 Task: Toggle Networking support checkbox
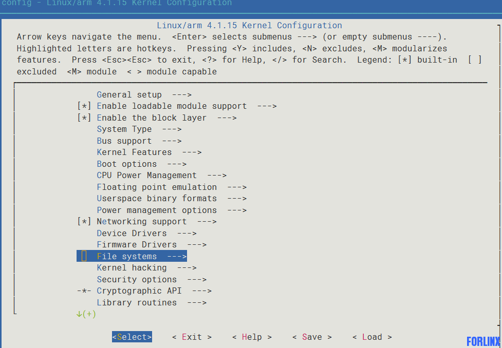(84, 222)
